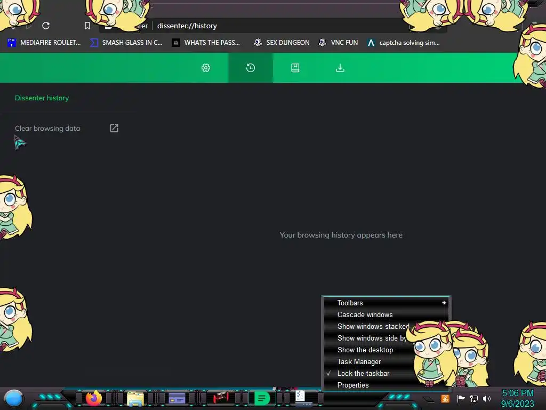Viewport: 546px width, 410px height.
Task: Open the bookmarks book icon tab
Action: tap(295, 68)
